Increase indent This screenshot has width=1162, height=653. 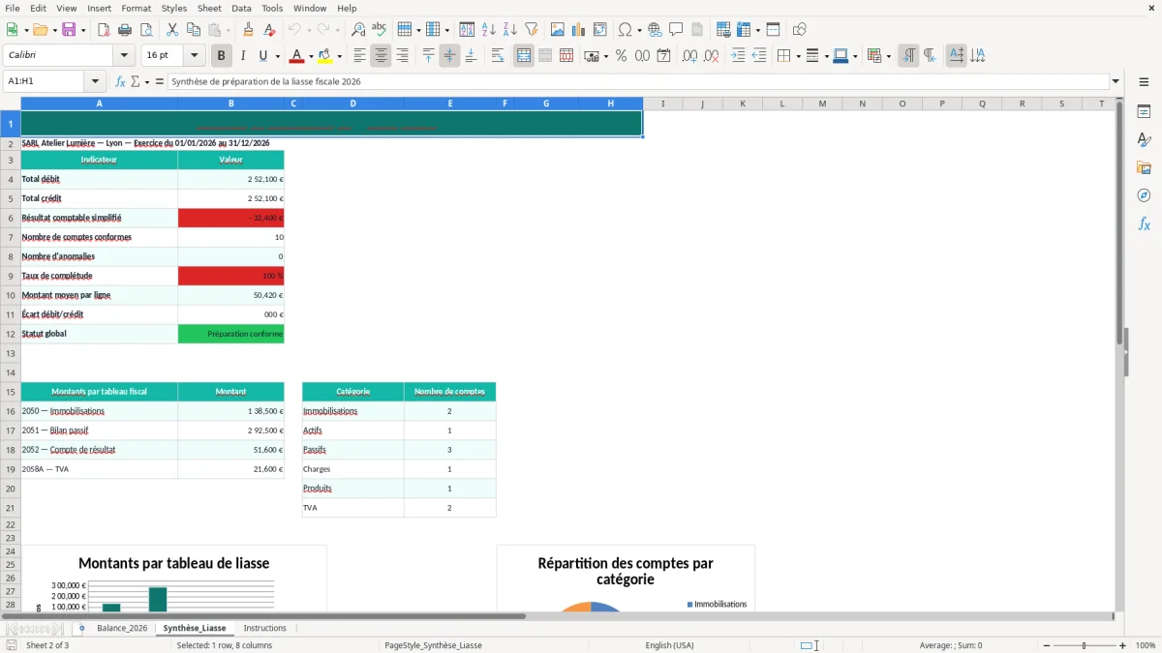tap(738, 56)
